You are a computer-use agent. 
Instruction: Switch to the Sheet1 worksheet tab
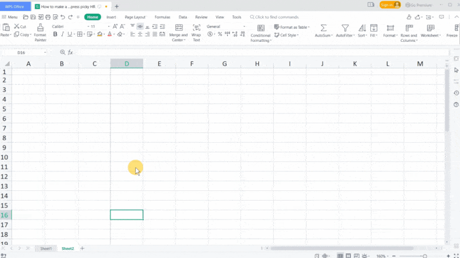point(46,248)
